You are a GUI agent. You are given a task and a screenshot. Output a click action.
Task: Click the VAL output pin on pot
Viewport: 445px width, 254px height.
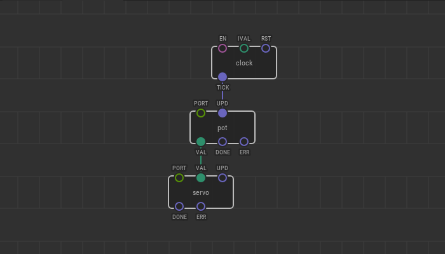coord(201,142)
